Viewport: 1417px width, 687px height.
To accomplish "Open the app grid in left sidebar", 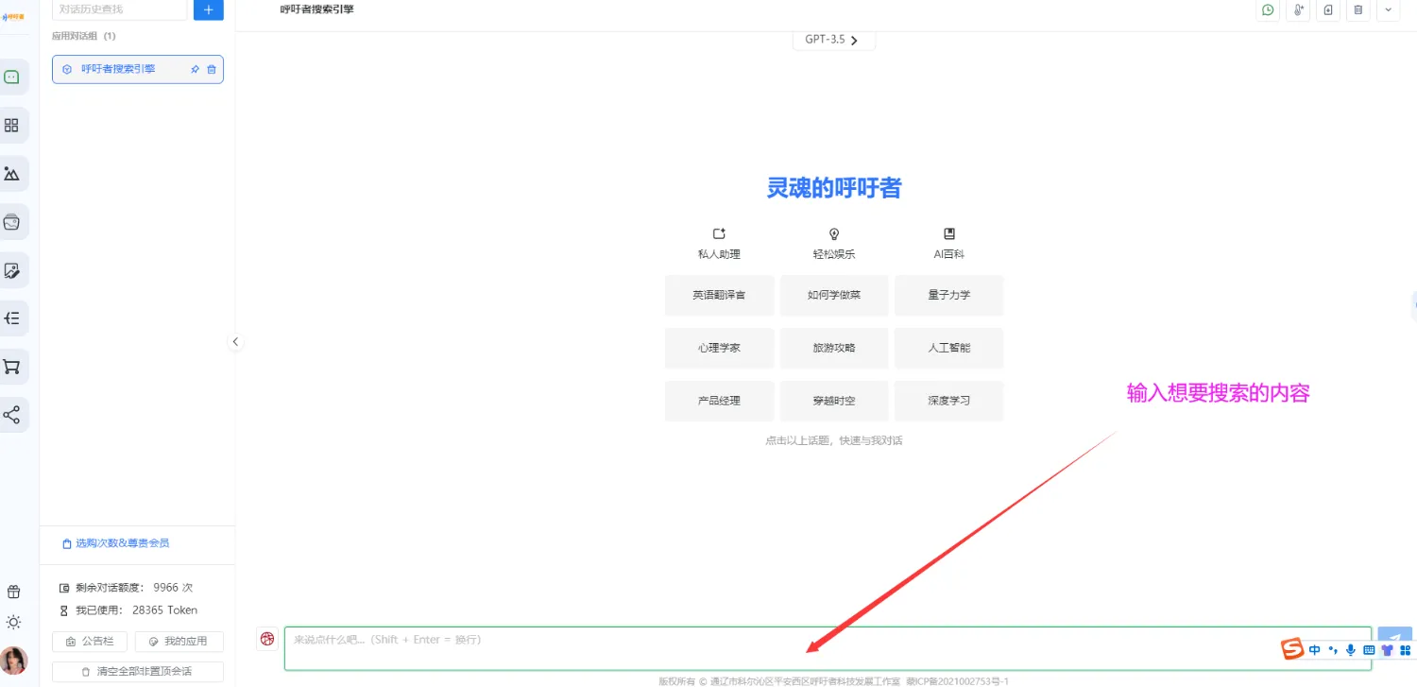I will click(12, 125).
